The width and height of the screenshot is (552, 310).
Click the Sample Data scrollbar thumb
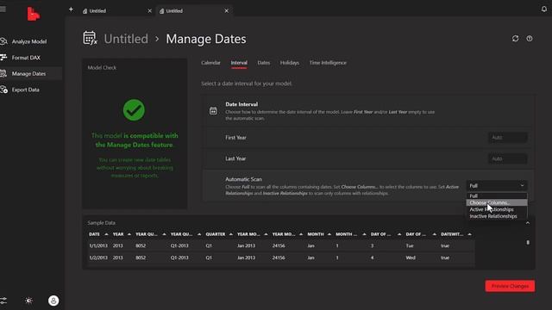coord(528,243)
